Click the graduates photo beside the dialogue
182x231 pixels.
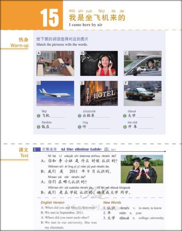tap(142, 169)
